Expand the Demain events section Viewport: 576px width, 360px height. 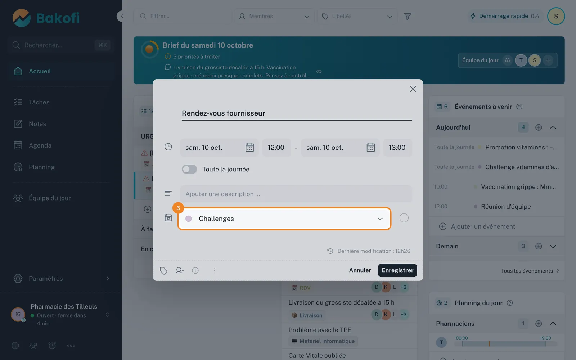click(553, 246)
